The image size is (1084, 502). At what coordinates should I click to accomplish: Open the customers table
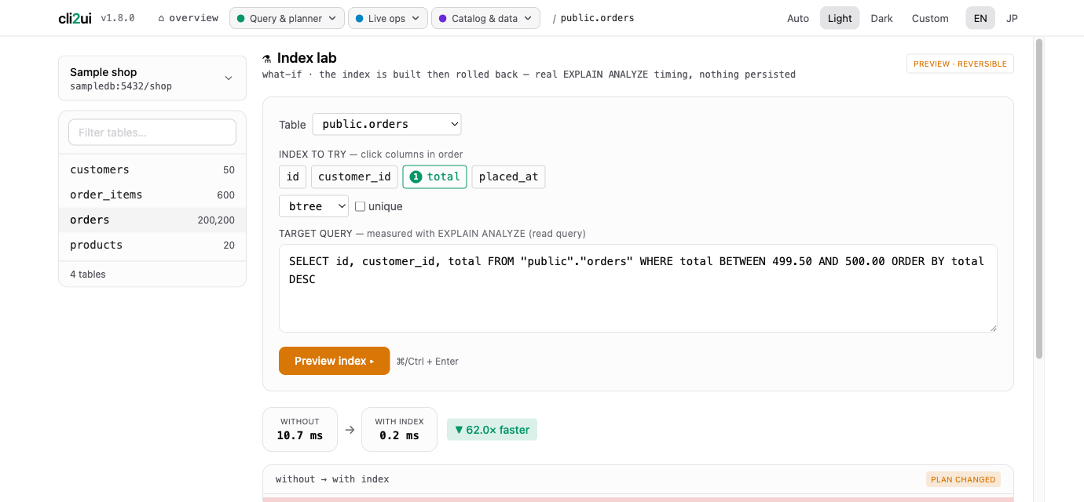[x=152, y=169]
